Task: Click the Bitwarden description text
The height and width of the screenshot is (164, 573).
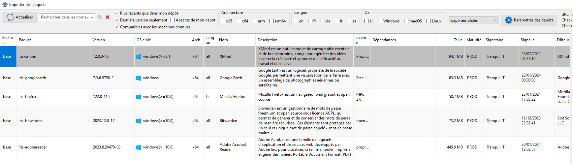Action: click(305, 121)
